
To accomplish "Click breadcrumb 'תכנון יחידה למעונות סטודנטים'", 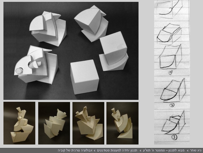I will tap(117, 150).
